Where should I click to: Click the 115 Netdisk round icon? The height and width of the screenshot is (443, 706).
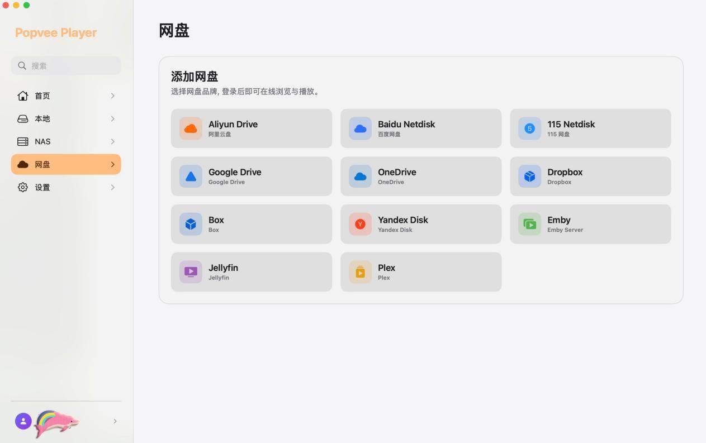click(x=529, y=128)
